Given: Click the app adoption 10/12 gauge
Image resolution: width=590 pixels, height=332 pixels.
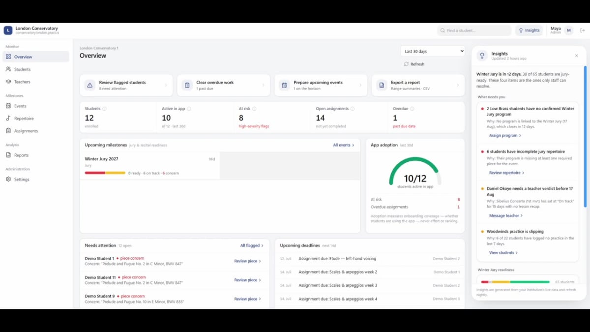Looking at the screenshot, I should click(x=415, y=172).
